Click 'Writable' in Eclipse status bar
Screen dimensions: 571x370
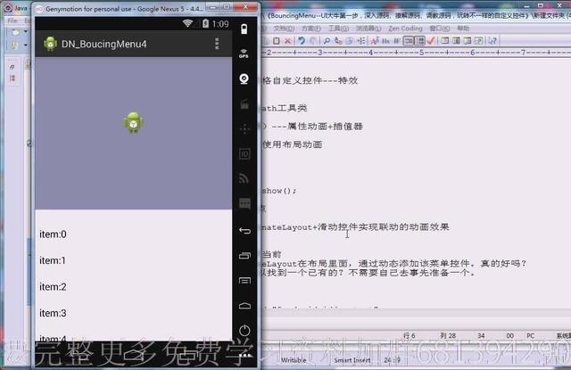pos(294,360)
